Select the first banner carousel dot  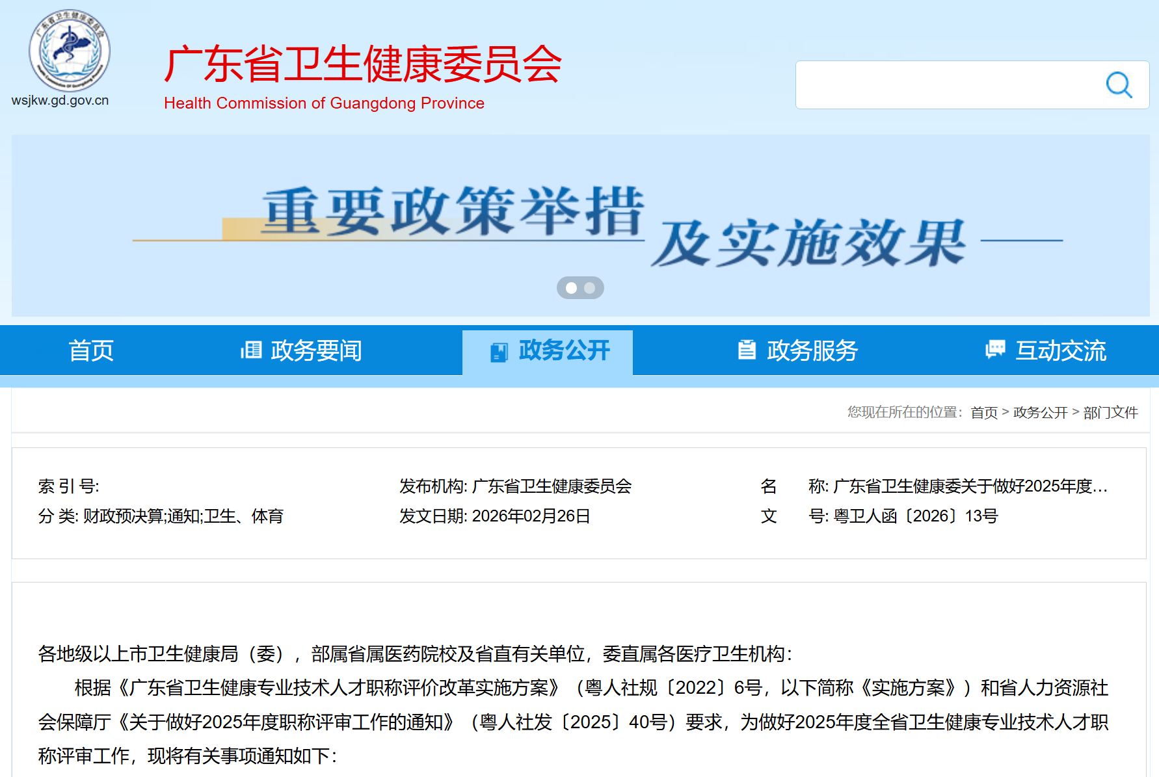click(x=571, y=288)
